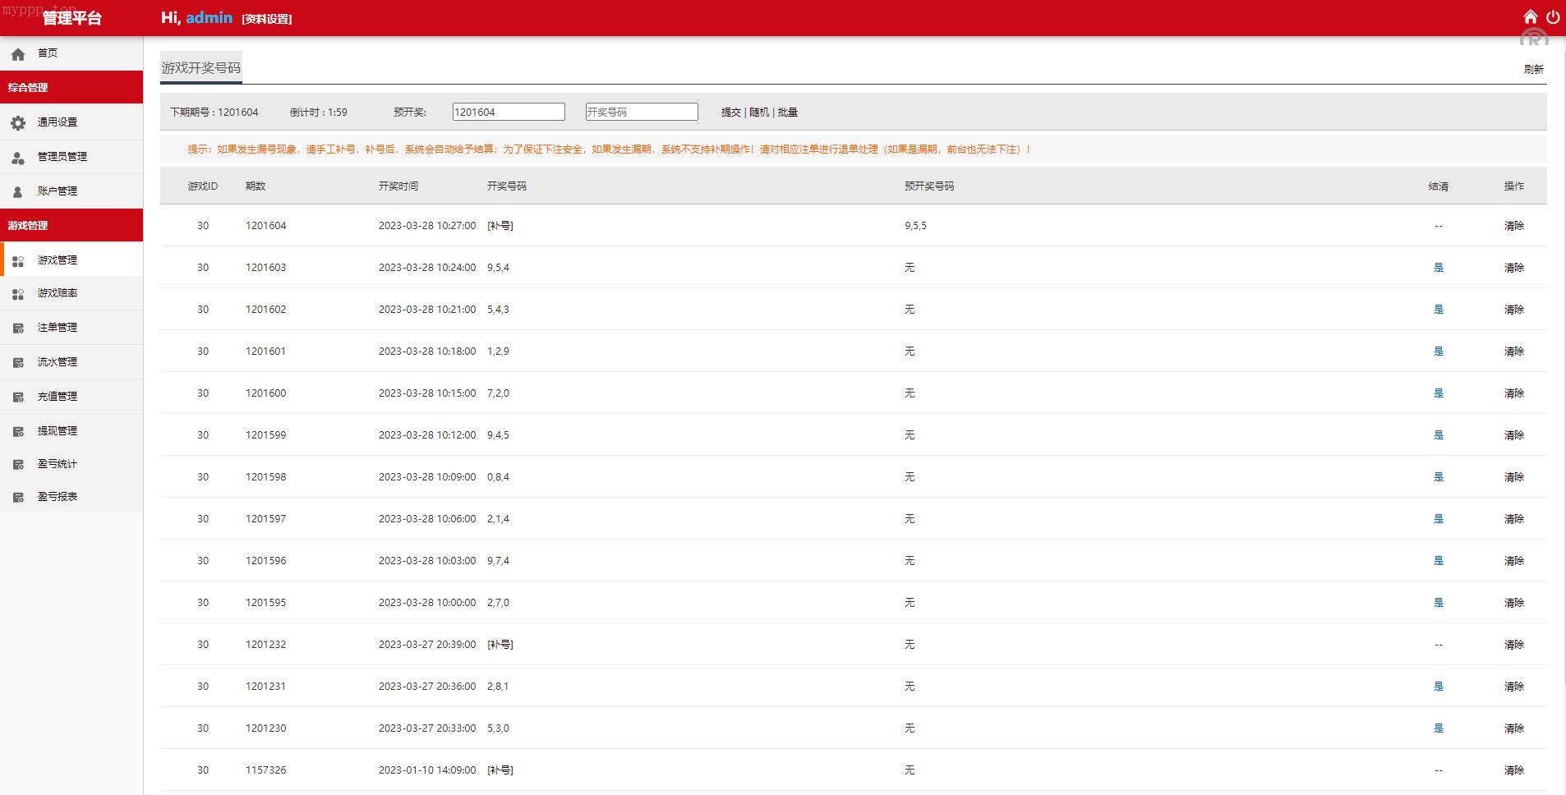Click the gear icon beside 通用设置
Image resolution: width=1566 pixels, height=795 pixels.
(x=18, y=122)
